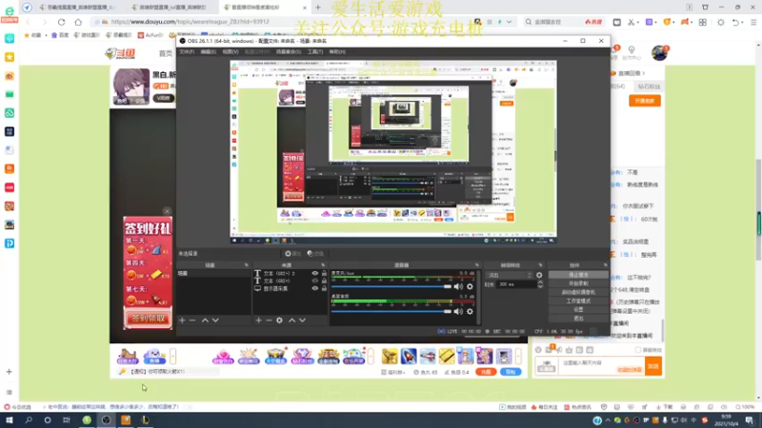Select the 文本 (GDI+) 2 source row
762x428 pixels.
pyautogui.click(x=291, y=273)
